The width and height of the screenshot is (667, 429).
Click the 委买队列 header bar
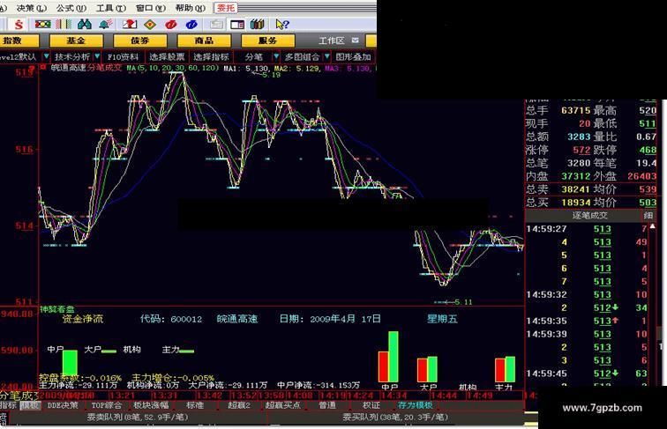point(395,417)
